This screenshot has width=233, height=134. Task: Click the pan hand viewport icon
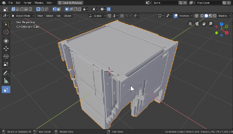[204, 24]
